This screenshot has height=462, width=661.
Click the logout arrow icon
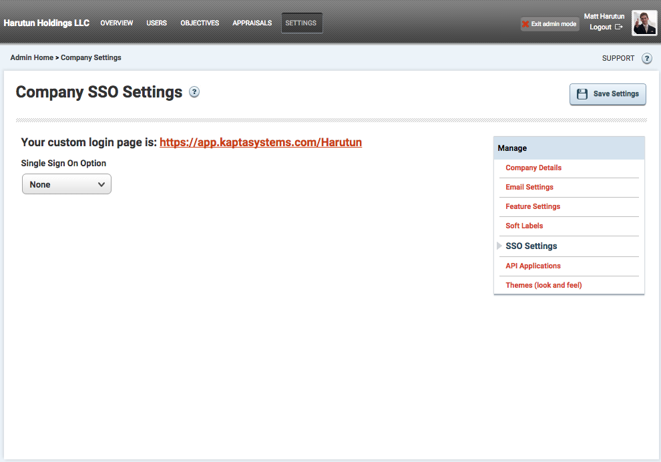click(618, 27)
